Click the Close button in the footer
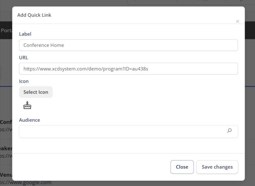The width and height of the screenshot is (255, 186). tap(182, 167)
